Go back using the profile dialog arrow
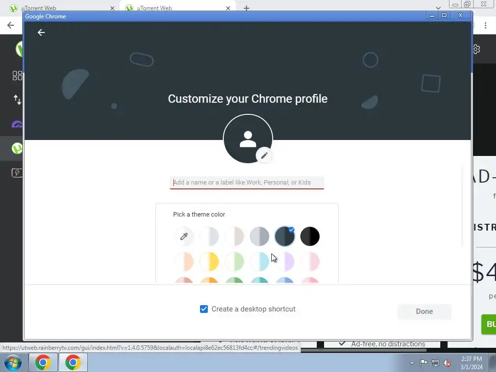496x372 pixels. [x=41, y=32]
